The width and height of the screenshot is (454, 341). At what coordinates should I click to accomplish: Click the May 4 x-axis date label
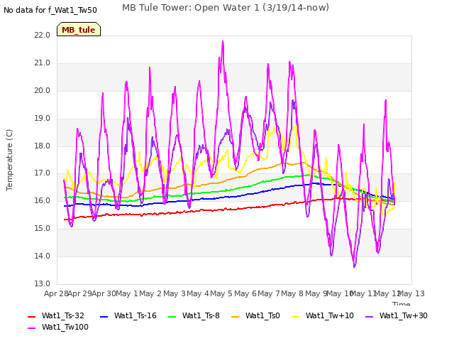click(x=198, y=293)
